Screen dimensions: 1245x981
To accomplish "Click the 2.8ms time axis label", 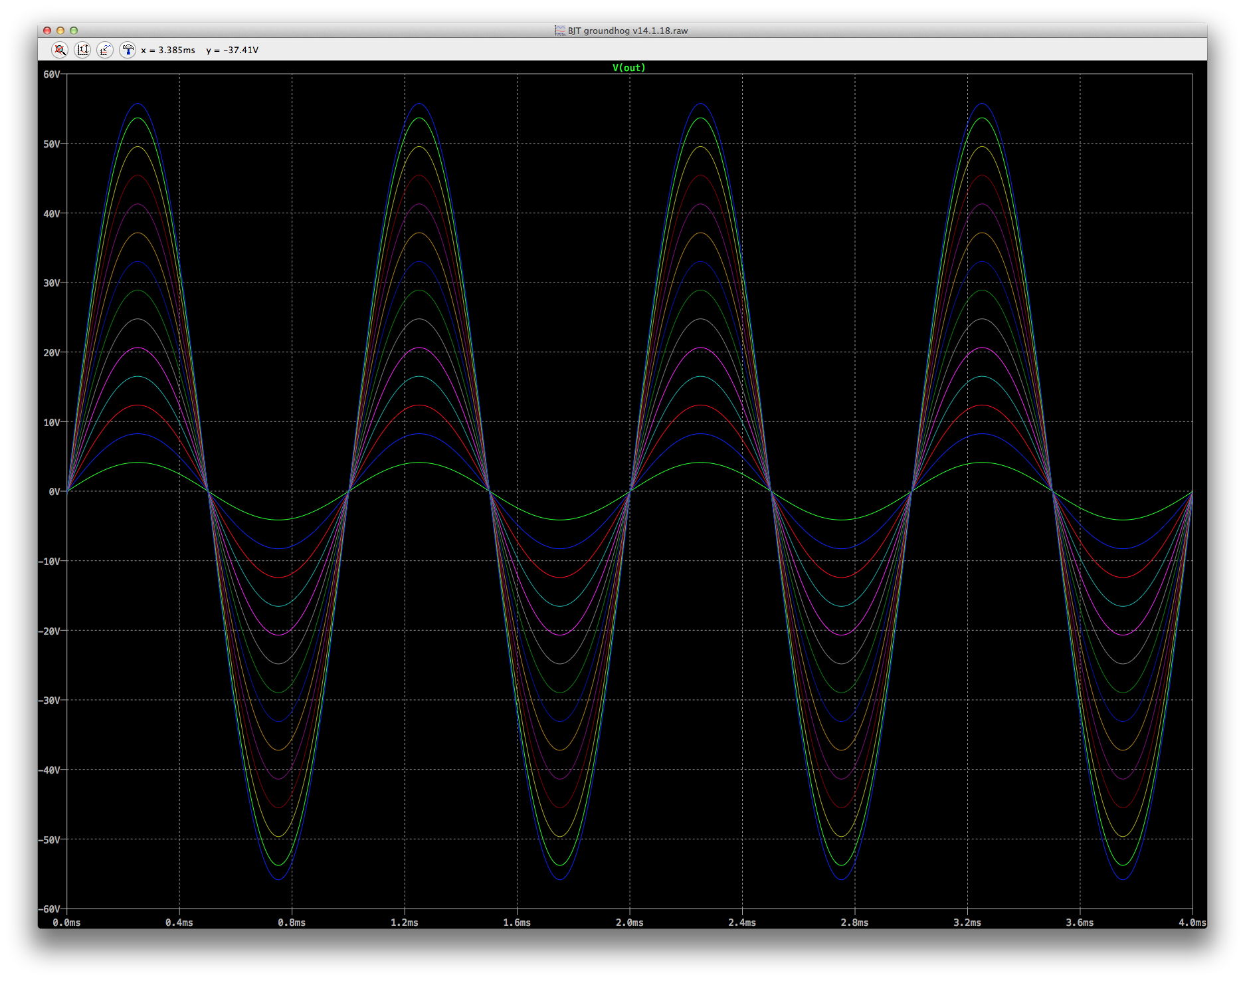I will pyautogui.click(x=855, y=923).
